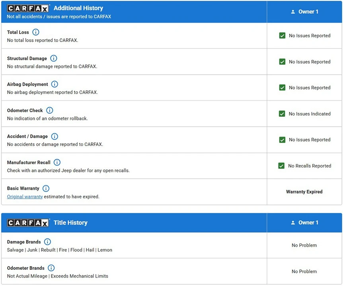Click 'Check with an authorized Jeep dealer' text
The height and width of the screenshot is (286, 343).
click(x=68, y=170)
